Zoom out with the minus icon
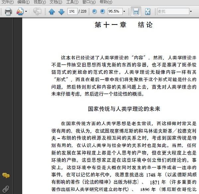Screen dimensions: 199x194 tap(95, 11)
